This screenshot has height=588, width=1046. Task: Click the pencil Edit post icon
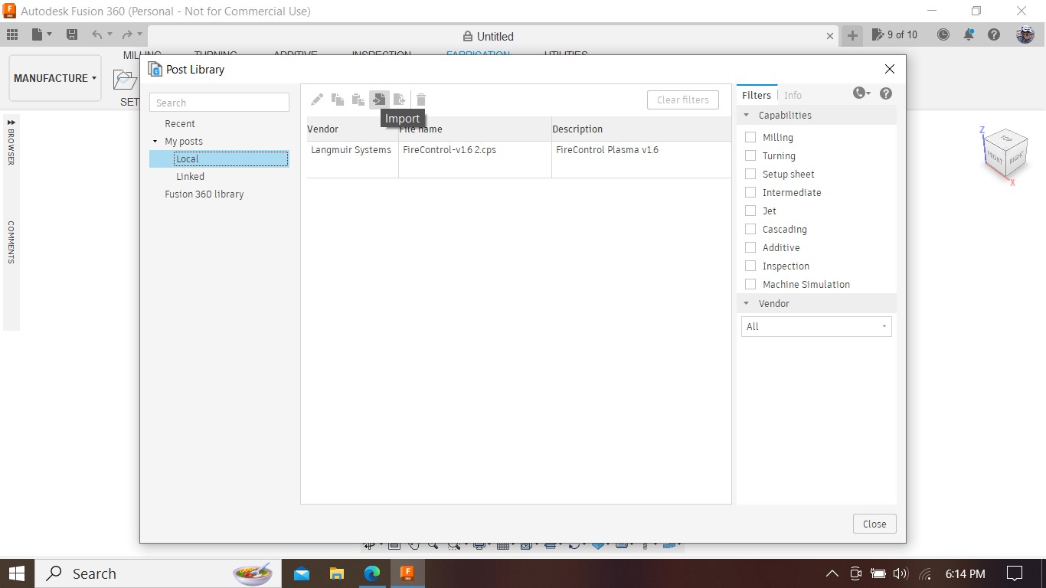coord(316,100)
